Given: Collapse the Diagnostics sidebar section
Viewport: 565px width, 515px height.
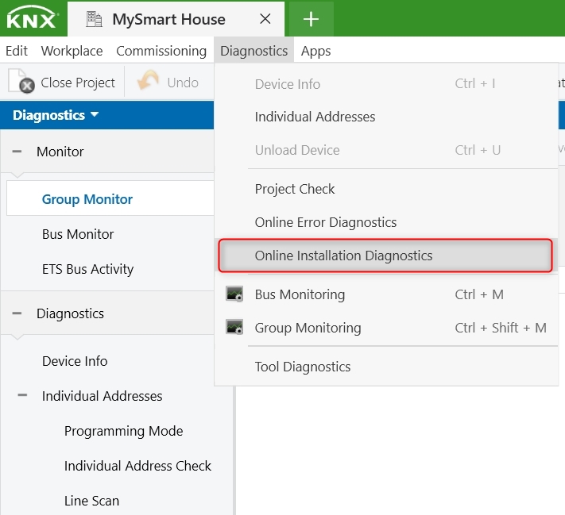Looking at the screenshot, I should coord(17,313).
